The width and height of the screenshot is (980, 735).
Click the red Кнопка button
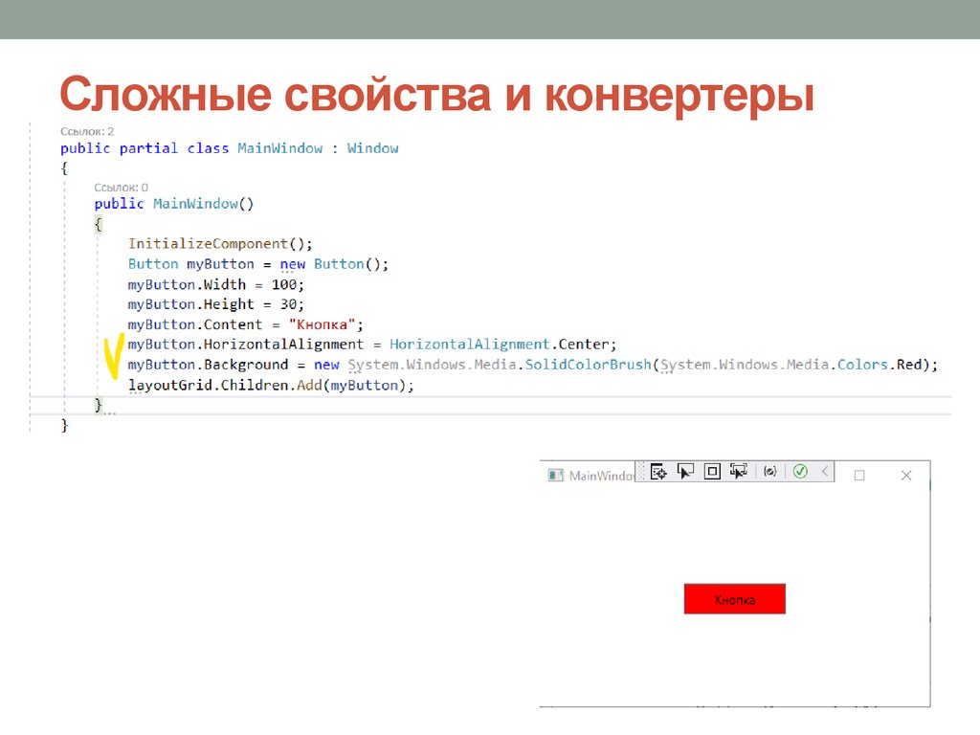pos(734,599)
